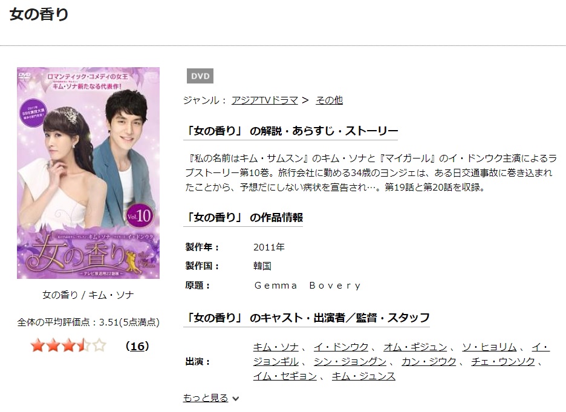566x412 pixels.
Task: Click the star rating icons
Action: (x=68, y=345)
